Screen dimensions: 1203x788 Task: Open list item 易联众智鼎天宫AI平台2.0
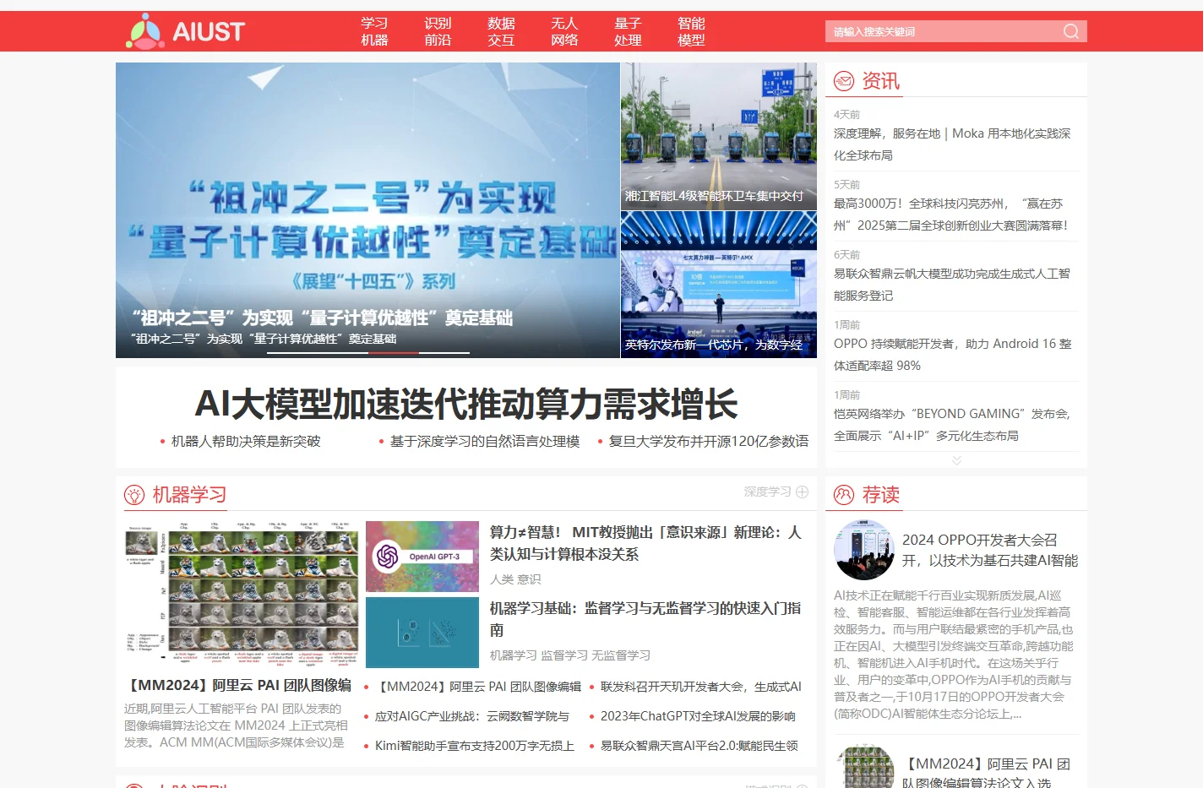[x=699, y=746]
